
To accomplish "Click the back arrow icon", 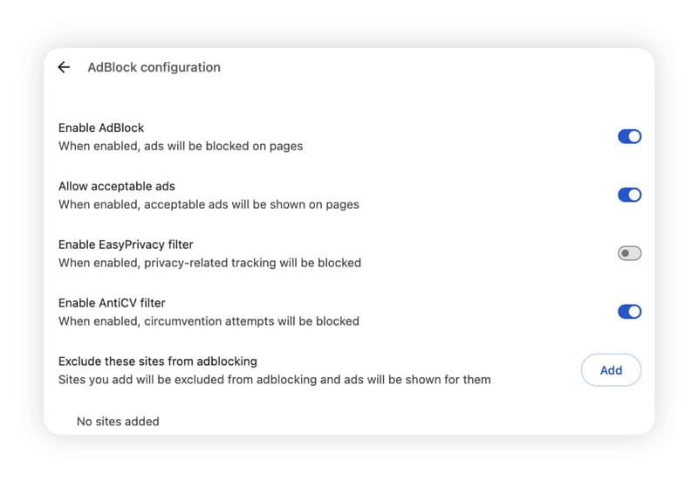I will (64, 67).
